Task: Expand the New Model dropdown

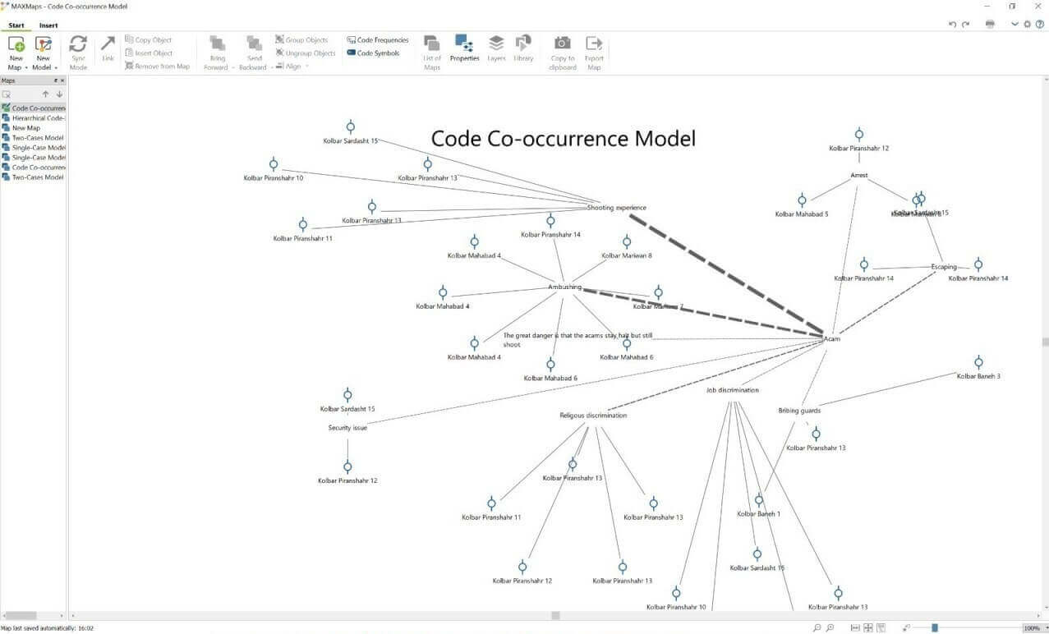Action: (56, 68)
